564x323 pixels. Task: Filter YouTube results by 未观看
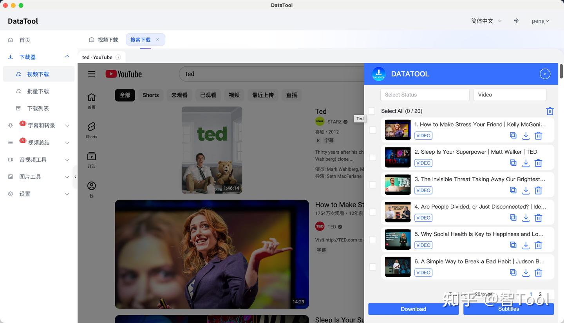[x=179, y=95]
